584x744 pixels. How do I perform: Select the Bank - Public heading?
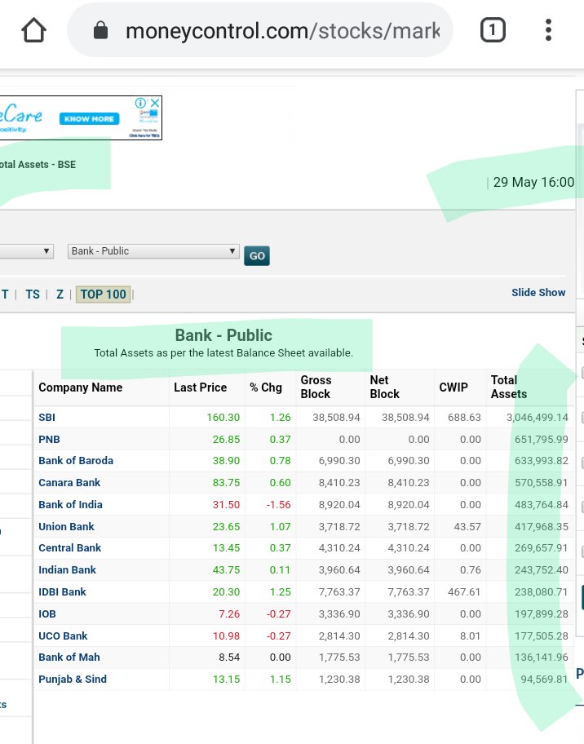(223, 335)
